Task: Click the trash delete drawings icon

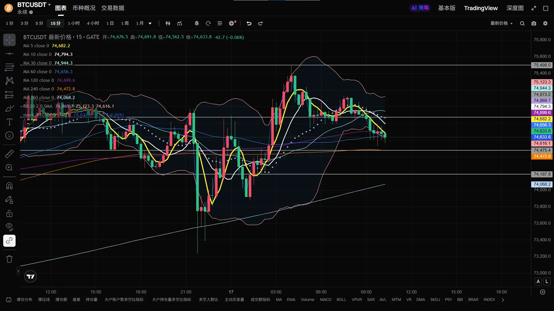Action: [9, 259]
